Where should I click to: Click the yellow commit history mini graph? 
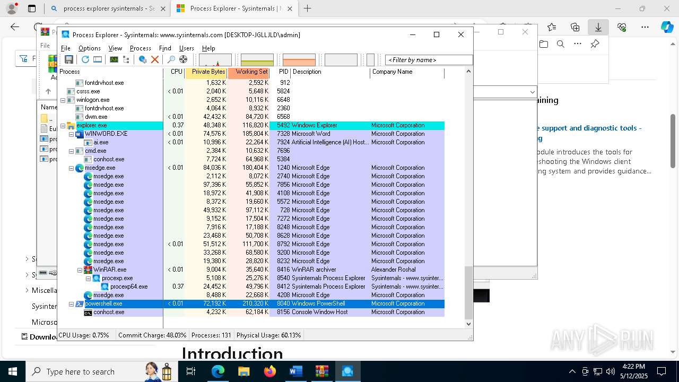coord(257,60)
